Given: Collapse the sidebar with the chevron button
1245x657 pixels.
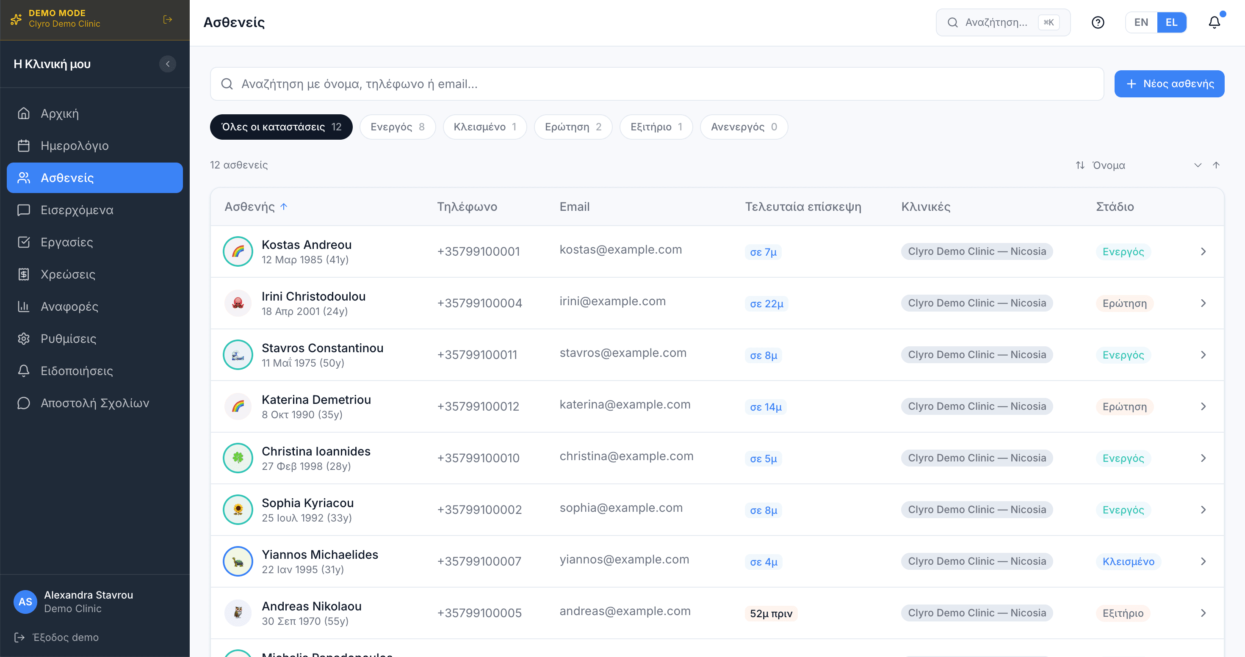Looking at the screenshot, I should (x=168, y=64).
